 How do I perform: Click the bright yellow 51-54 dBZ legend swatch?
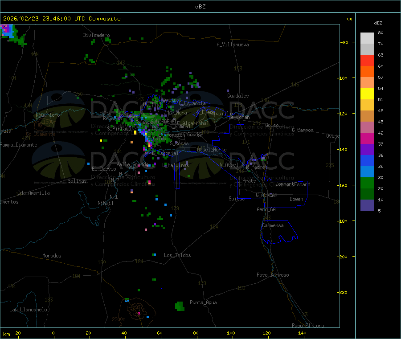tap(367, 94)
